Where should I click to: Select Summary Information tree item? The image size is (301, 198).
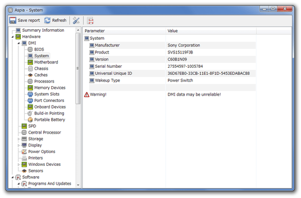[43, 30]
